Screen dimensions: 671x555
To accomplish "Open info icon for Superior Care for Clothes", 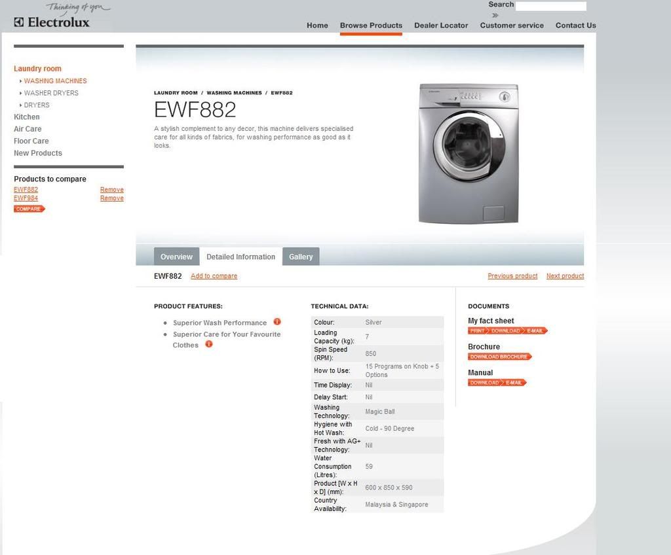I will 209,344.
